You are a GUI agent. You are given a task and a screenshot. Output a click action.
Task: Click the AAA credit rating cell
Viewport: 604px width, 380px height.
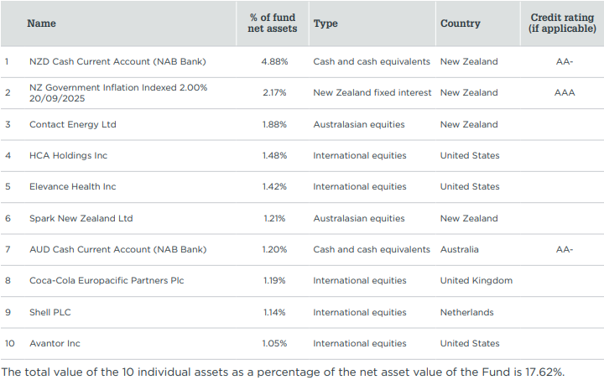pos(565,92)
